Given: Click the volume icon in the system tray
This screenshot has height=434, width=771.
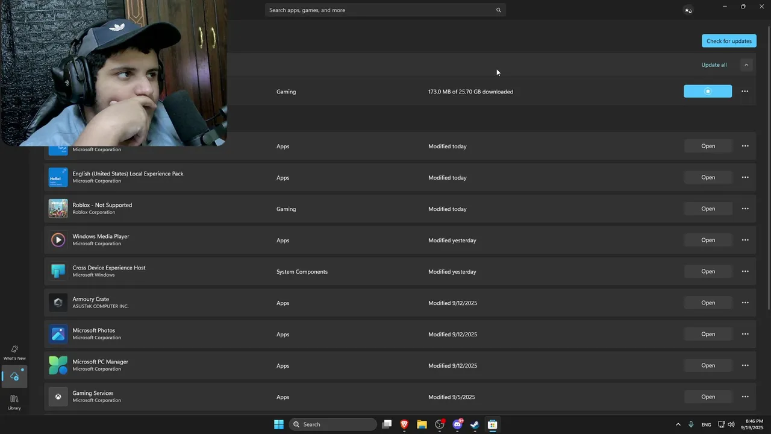Looking at the screenshot, I should coord(731,424).
